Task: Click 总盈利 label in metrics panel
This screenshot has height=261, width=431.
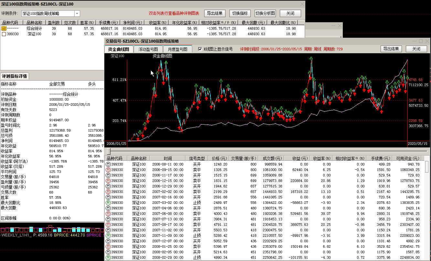Action: coord(7,130)
